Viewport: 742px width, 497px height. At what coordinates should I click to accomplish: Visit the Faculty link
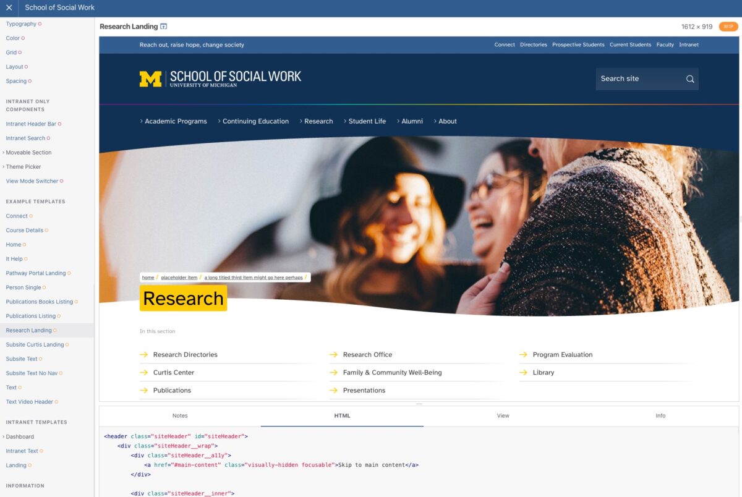click(x=665, y=45)
